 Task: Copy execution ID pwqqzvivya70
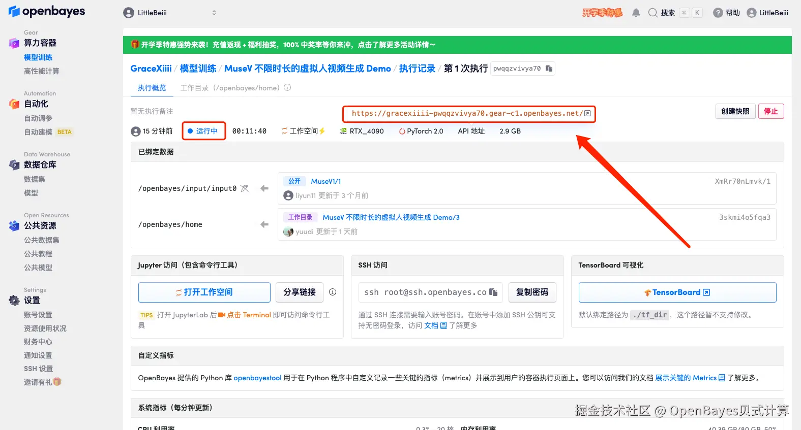[549, 69]
